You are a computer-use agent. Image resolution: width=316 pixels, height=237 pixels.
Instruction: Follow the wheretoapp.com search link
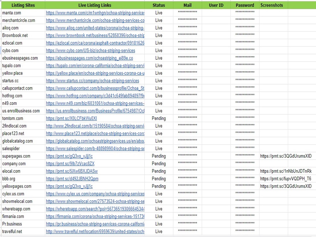click(95, 209)
